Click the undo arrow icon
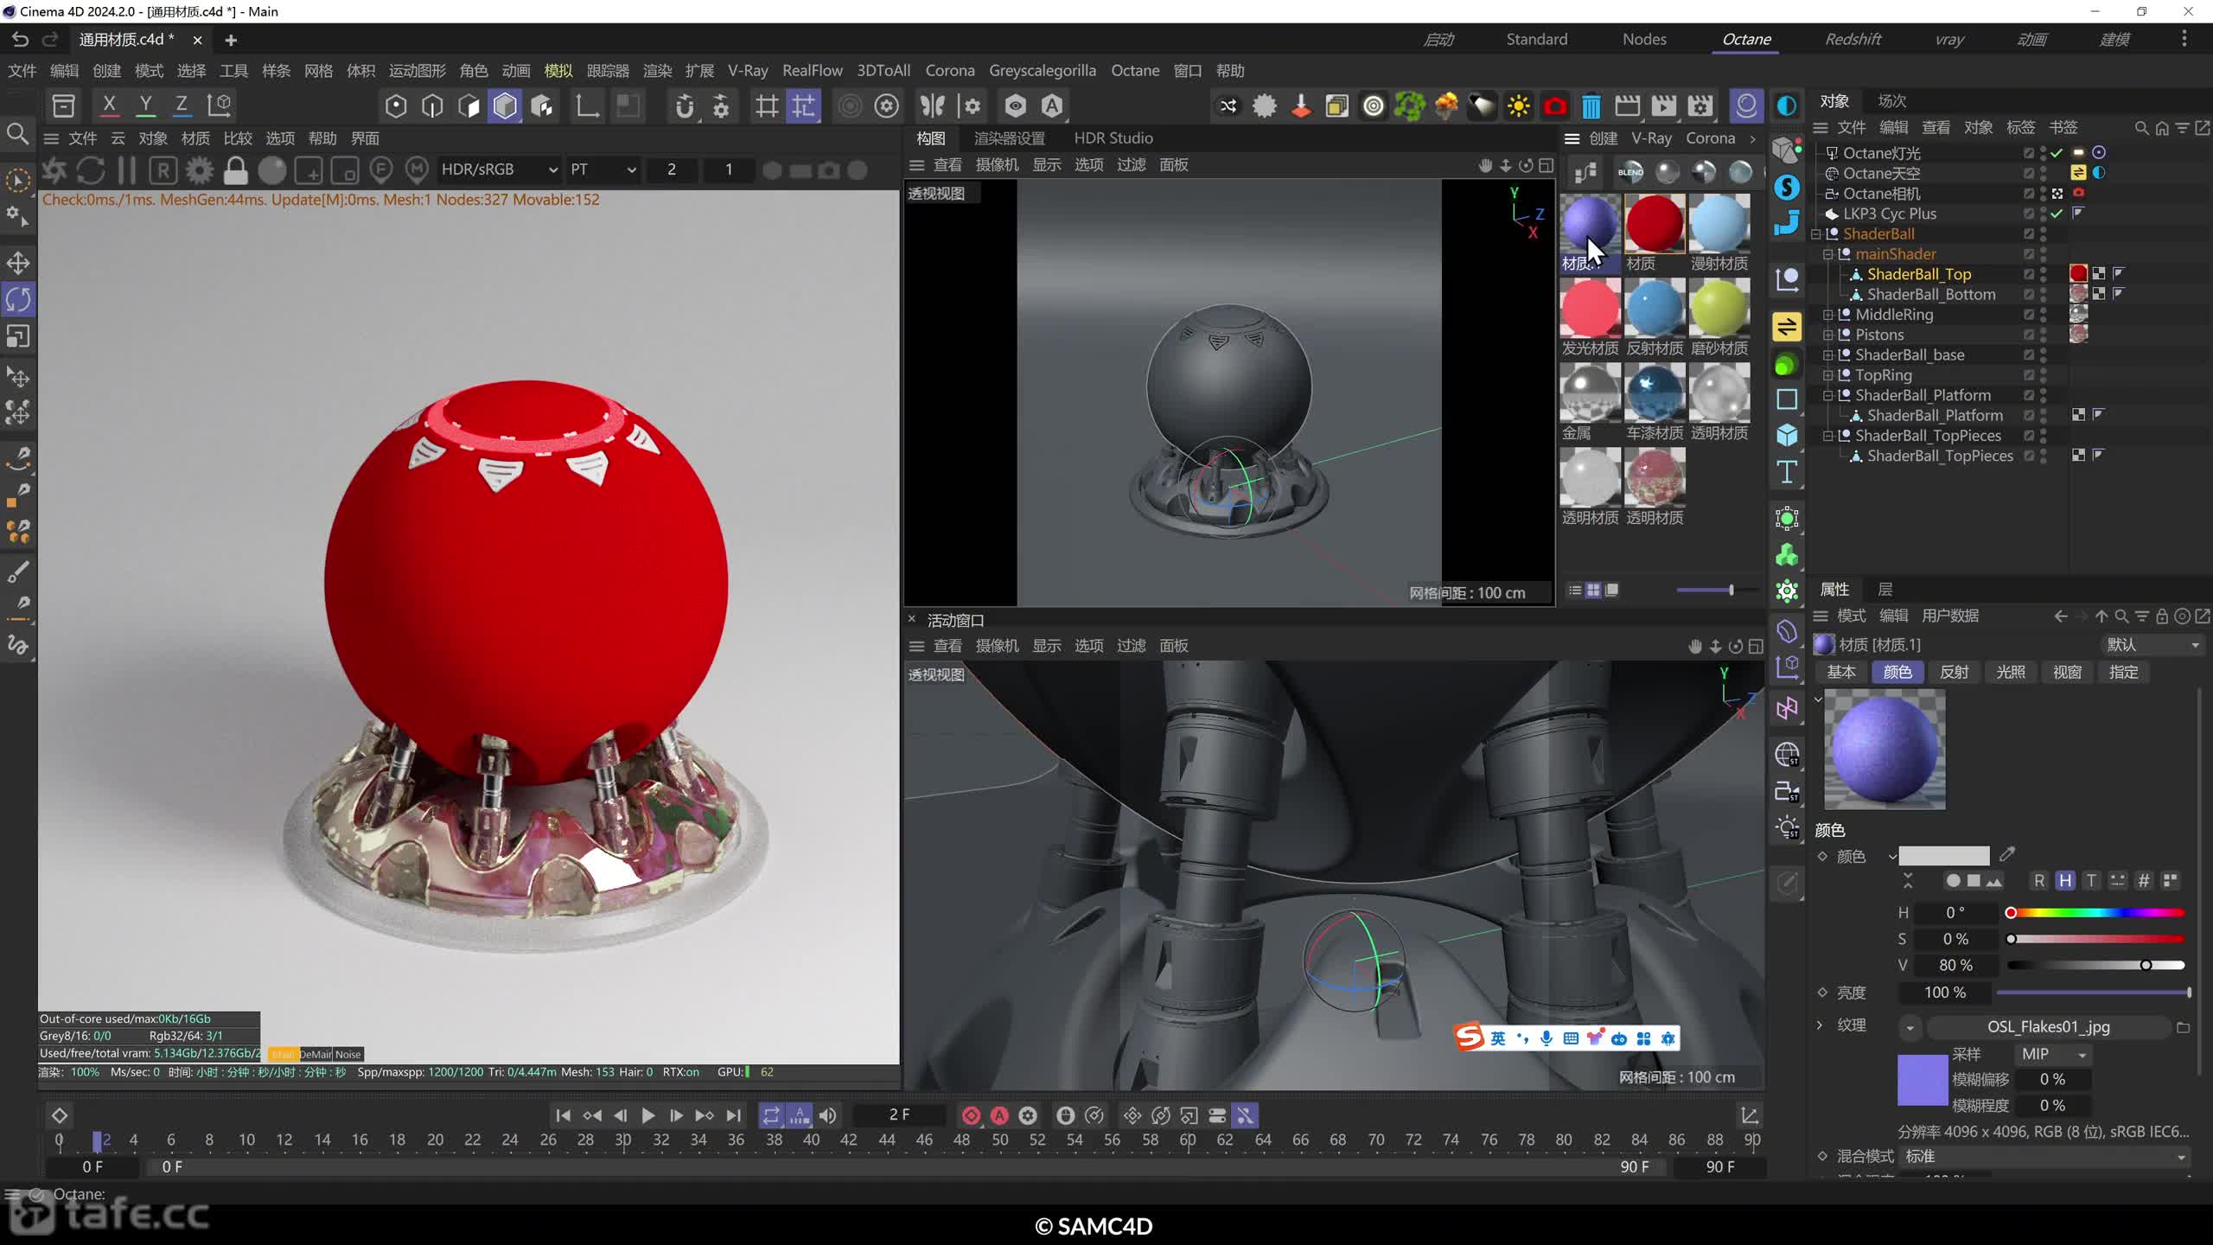2213x1245 pixels. tap(20, 39)
